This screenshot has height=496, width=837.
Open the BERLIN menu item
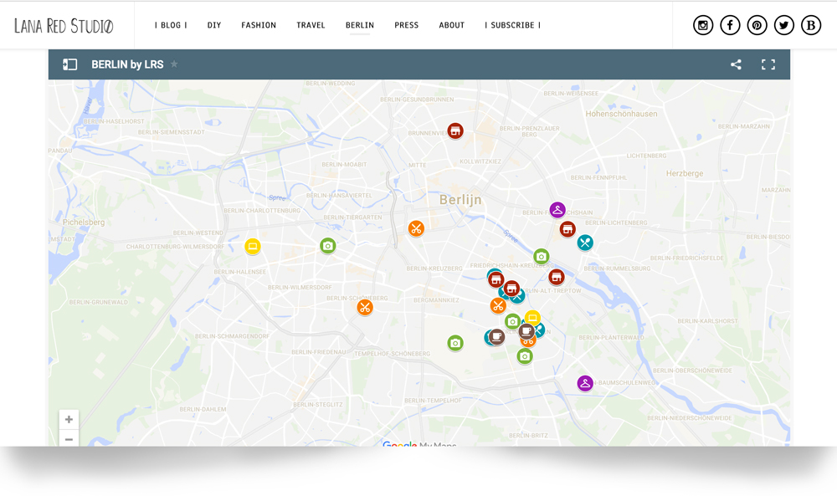coord(360,25)
